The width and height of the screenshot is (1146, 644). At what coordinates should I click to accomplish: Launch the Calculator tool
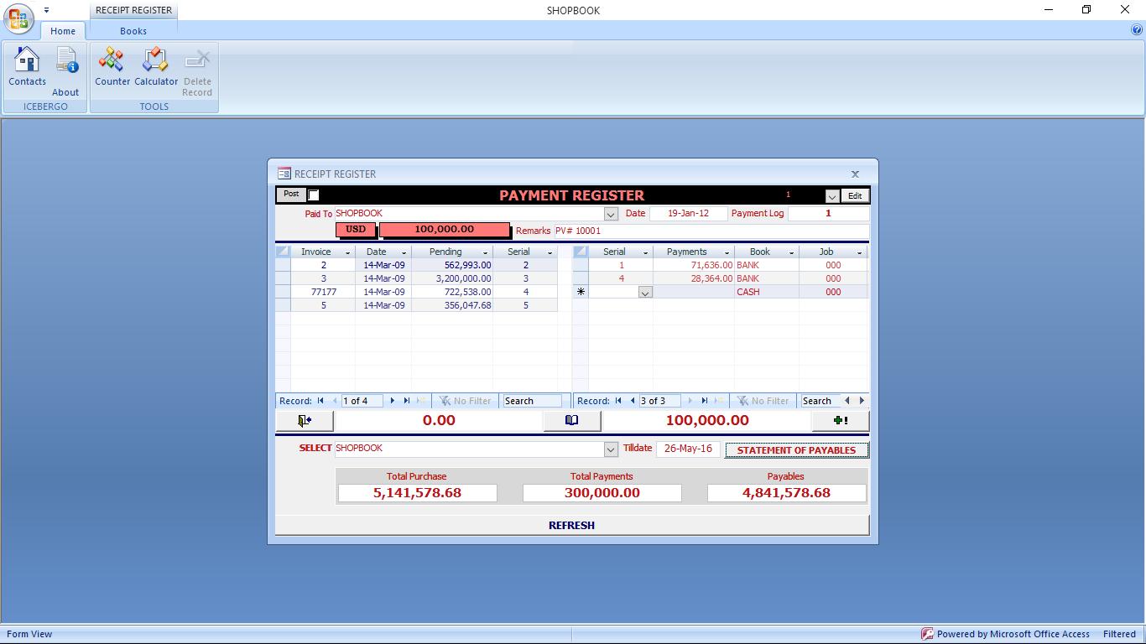(x=156, y=65)
